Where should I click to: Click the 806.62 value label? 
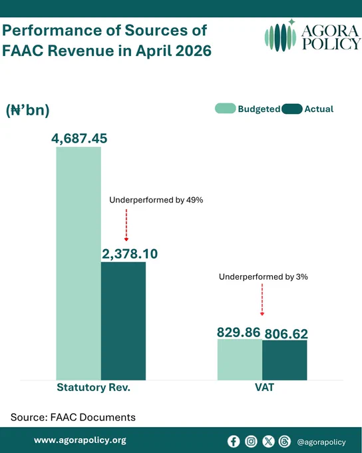[286, 334]
